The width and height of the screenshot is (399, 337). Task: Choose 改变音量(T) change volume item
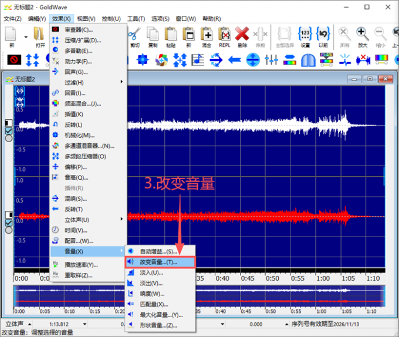(160, 262)
